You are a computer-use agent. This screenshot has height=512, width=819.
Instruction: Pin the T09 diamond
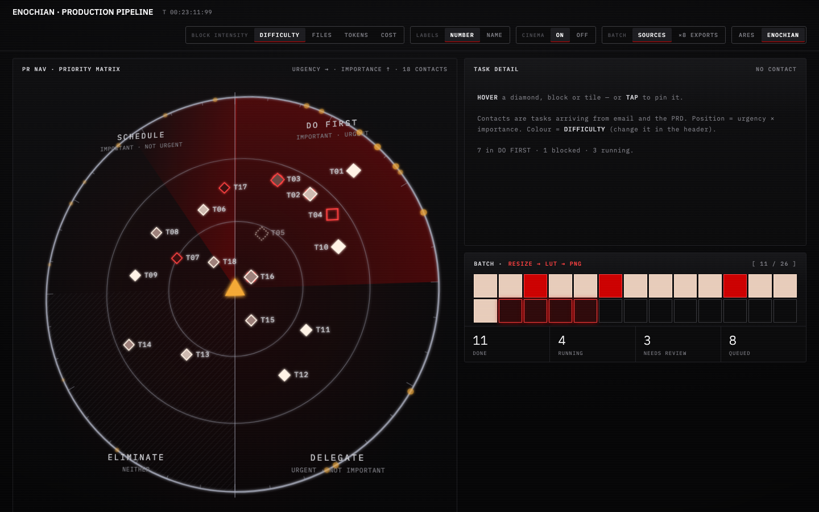pos(135,275)
